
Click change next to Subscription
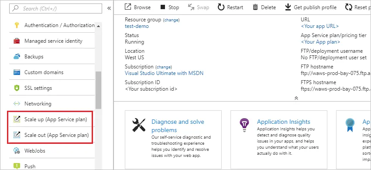[x=164, y=67]
